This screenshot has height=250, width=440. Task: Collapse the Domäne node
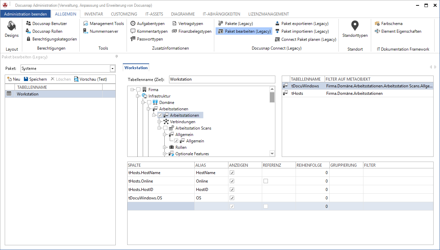tap(143, 103)
